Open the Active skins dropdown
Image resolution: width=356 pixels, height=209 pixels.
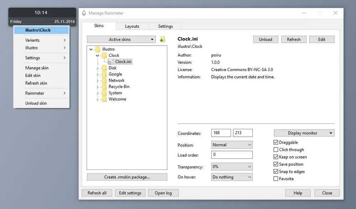(x=121, y=39)
